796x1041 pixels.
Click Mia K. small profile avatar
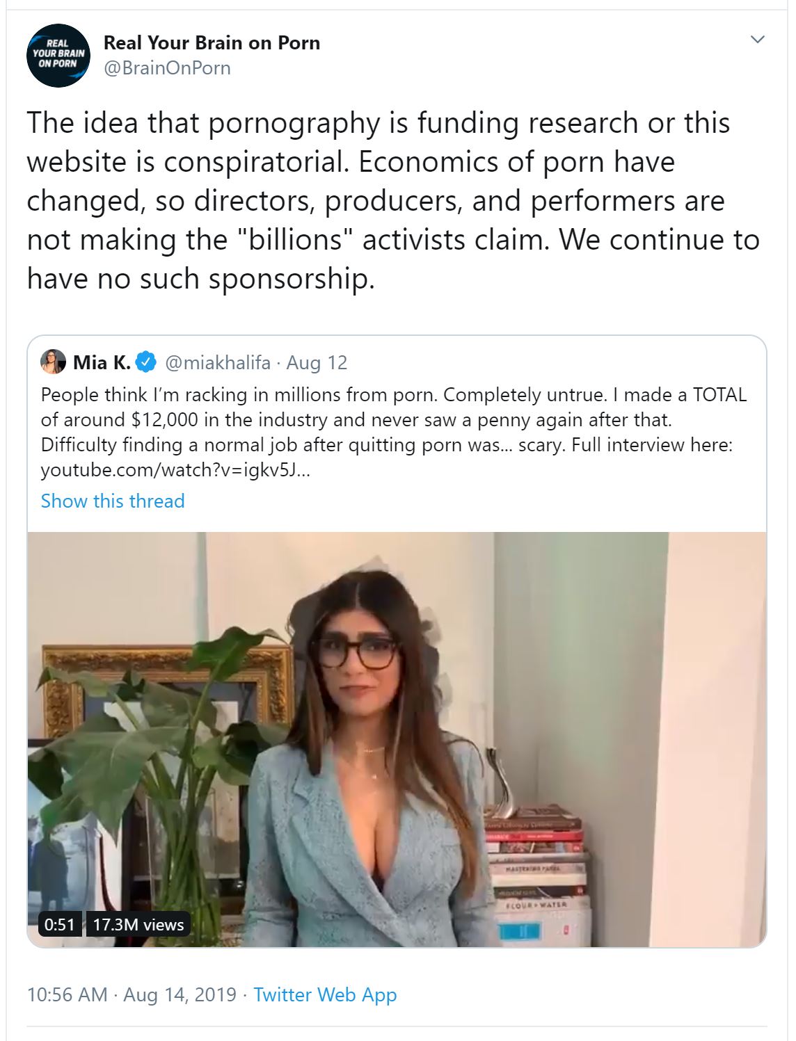(54, 362)
